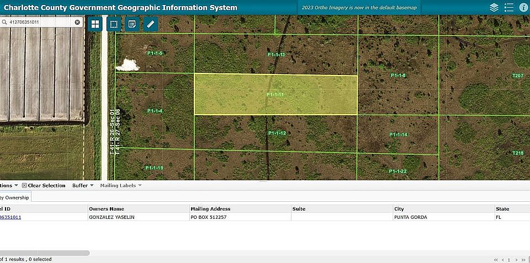Clear the parcel search box text
530x263 pixels.
(77, 22)
